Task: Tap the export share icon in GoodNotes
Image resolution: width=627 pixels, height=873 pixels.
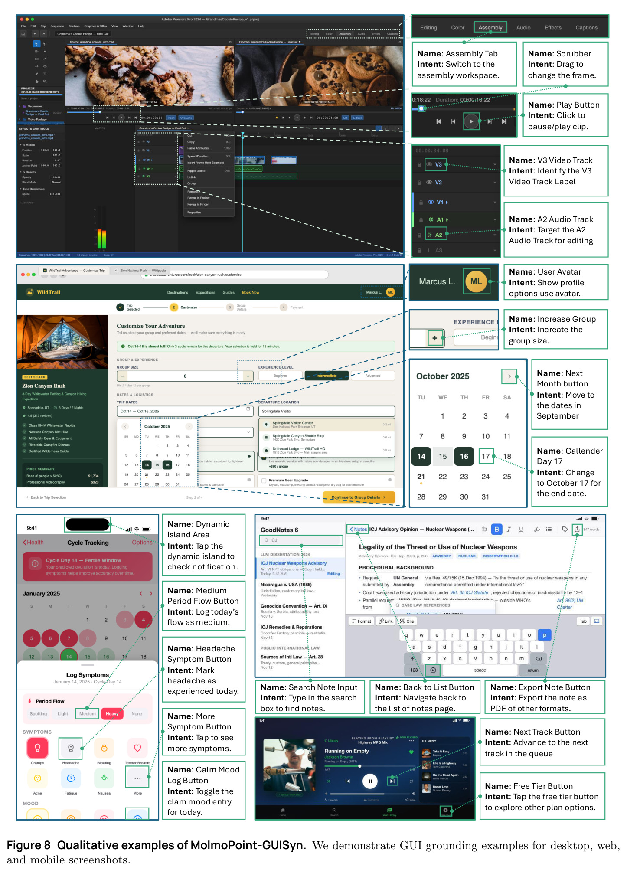Action: 577,529
